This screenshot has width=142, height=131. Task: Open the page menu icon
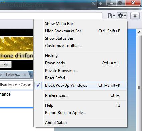pos(111,16)
